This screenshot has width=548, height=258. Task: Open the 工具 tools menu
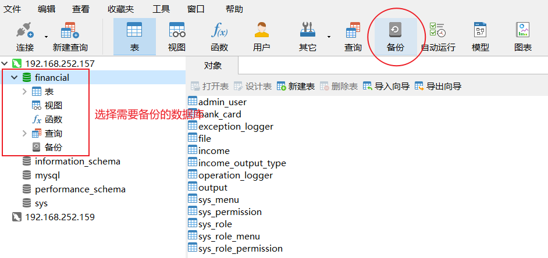coord(161,9)
